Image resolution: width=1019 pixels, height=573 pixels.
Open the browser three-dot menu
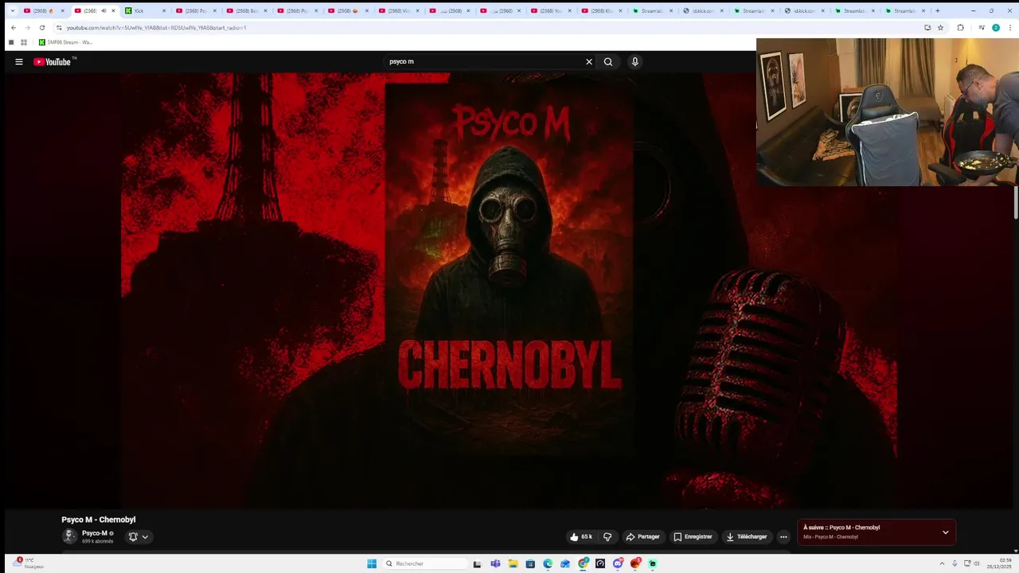(1009, 27)
